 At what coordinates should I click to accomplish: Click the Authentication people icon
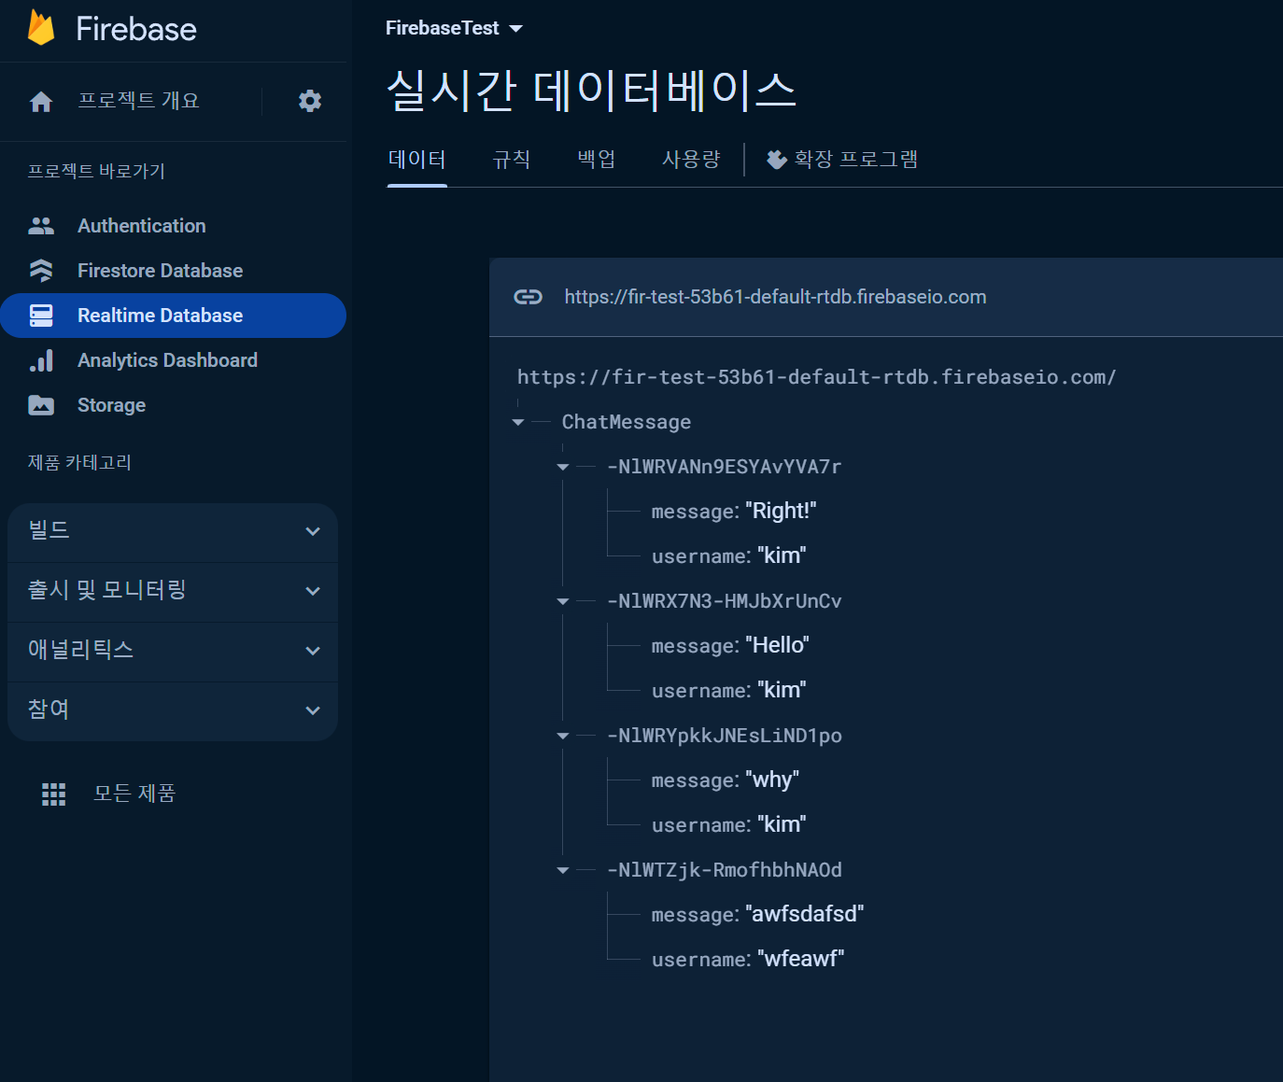(x=41, y=226)
